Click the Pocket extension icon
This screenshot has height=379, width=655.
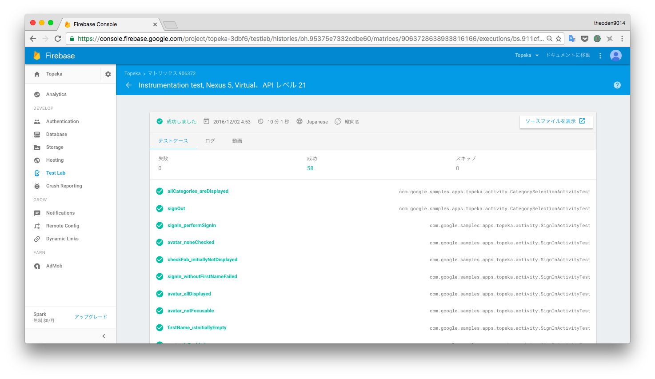585,39
